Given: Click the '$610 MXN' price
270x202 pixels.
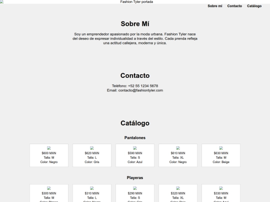Looking at the screenshot, I should tap(178, 153).
